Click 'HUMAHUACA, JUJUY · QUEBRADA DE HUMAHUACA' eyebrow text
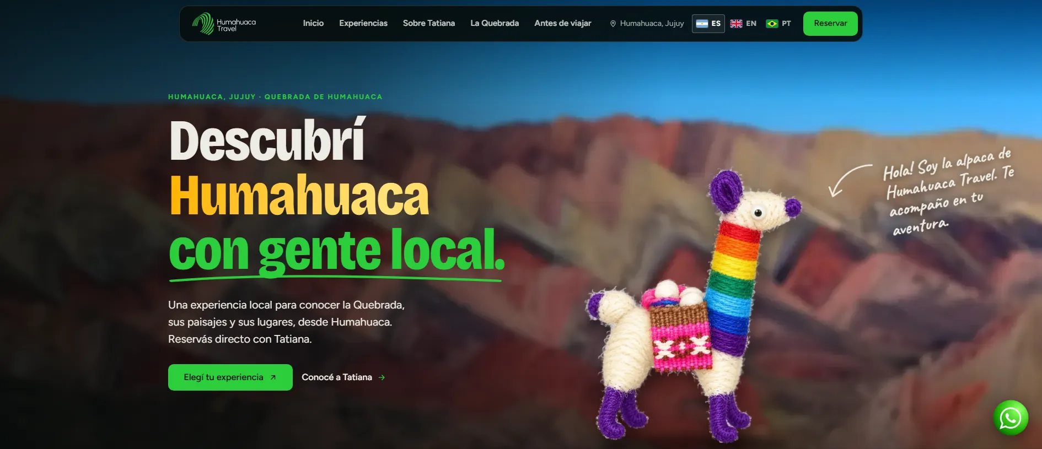1042x449 pixels. pyautogui.click(x=275, y=97)
